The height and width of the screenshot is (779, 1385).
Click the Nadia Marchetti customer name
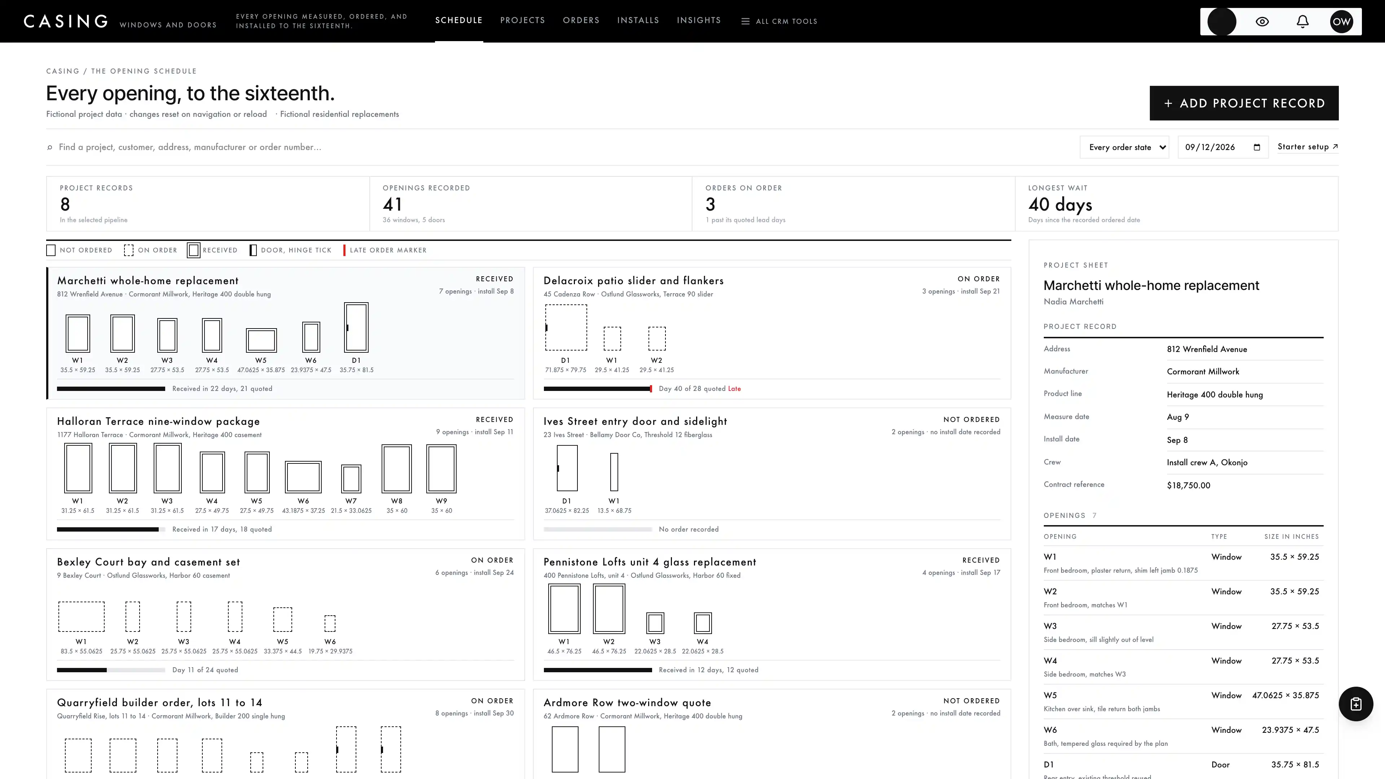tap(1073, 302)
